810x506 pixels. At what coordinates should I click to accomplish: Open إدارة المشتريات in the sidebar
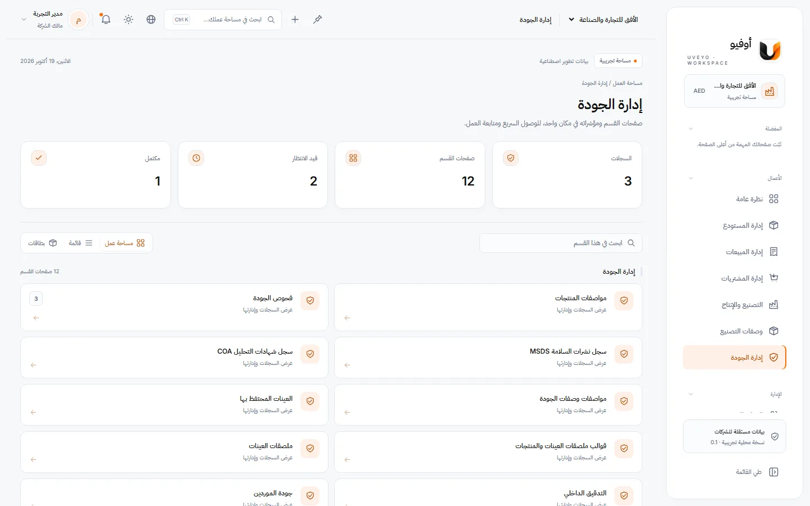(735, 278)
